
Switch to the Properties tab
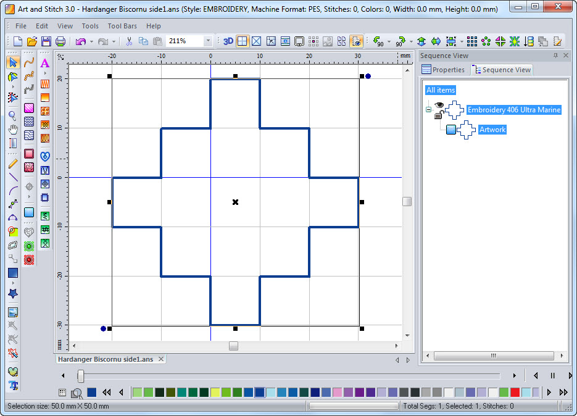pyautogui.click(x=444, y=70)
